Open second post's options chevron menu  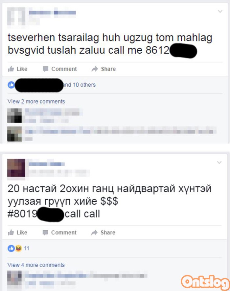219,163
